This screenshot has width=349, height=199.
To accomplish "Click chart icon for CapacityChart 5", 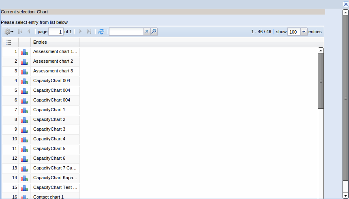I will [24, 149].
